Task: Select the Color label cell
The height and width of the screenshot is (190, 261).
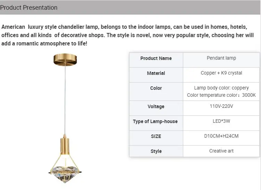Action: tap(156, 88)
